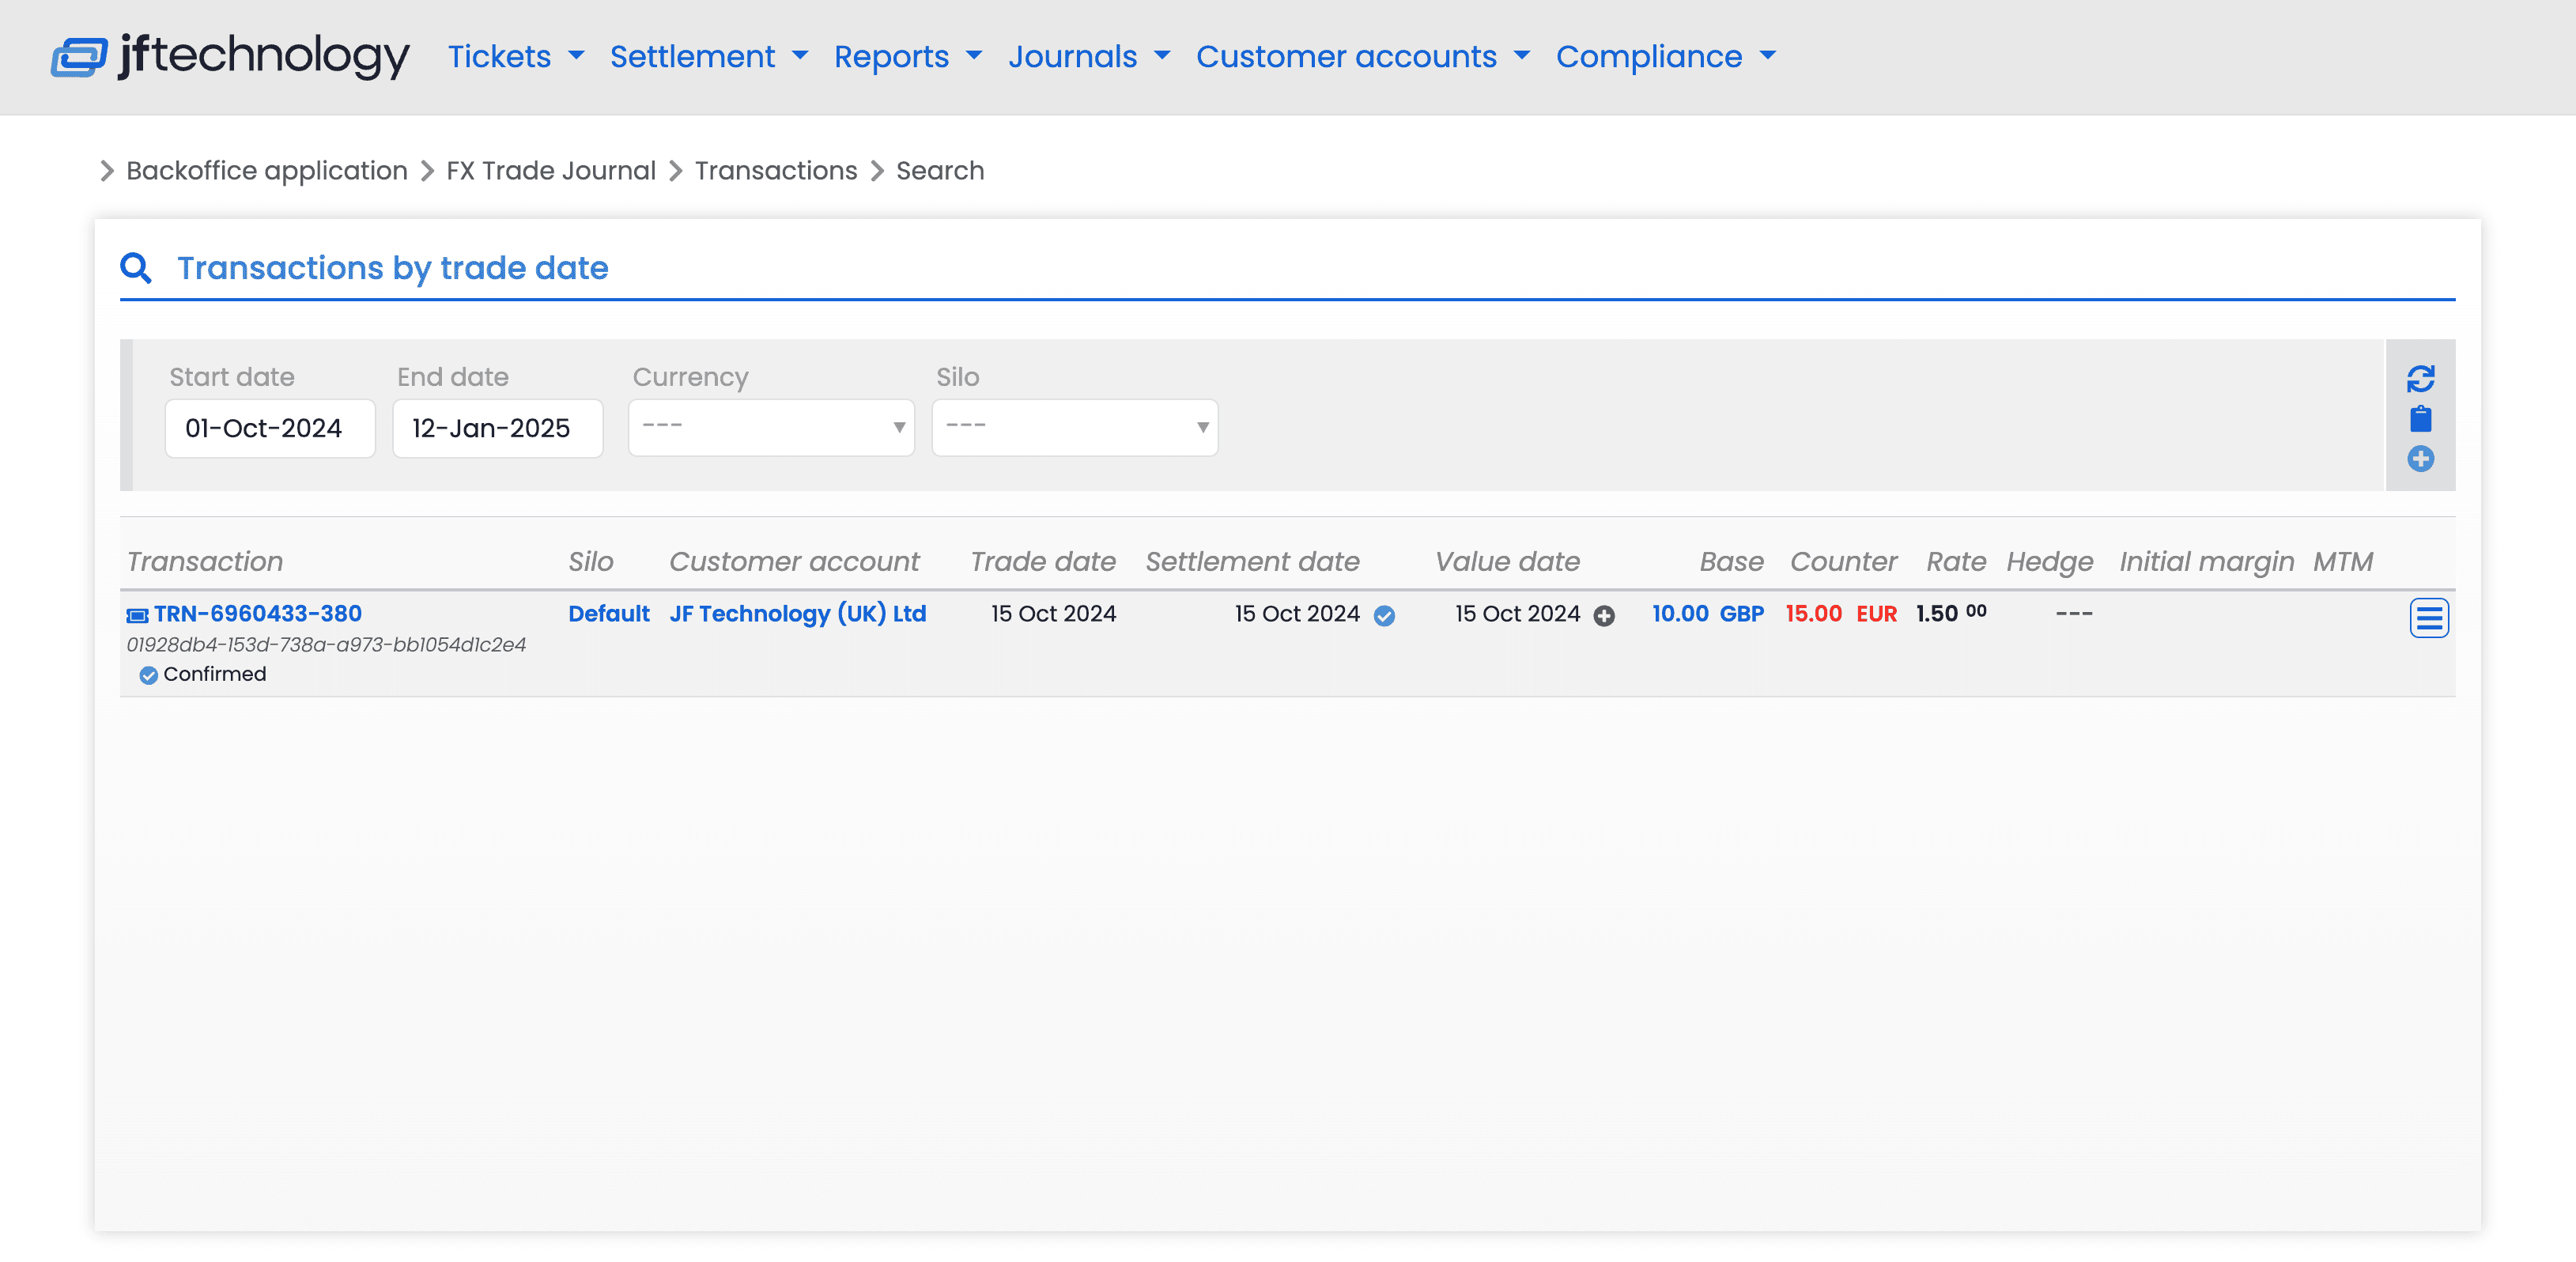
Task: Click the Silo column header
Action: pyautogui.click(x=591, y=562)
